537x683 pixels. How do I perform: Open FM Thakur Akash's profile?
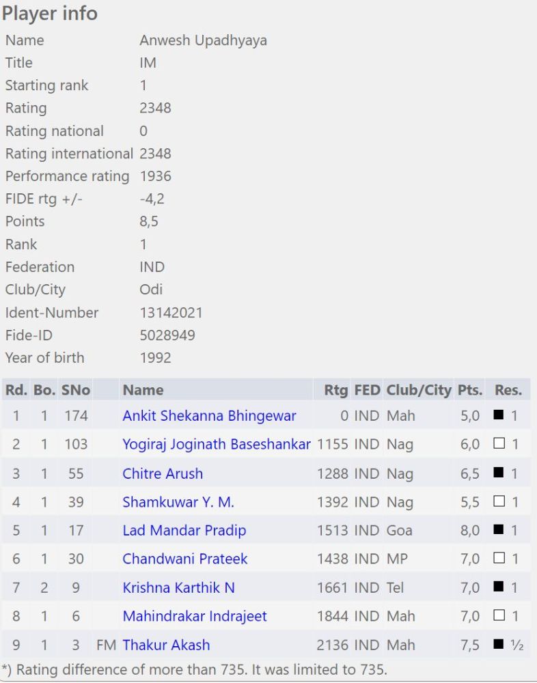(x=166, y=645)
